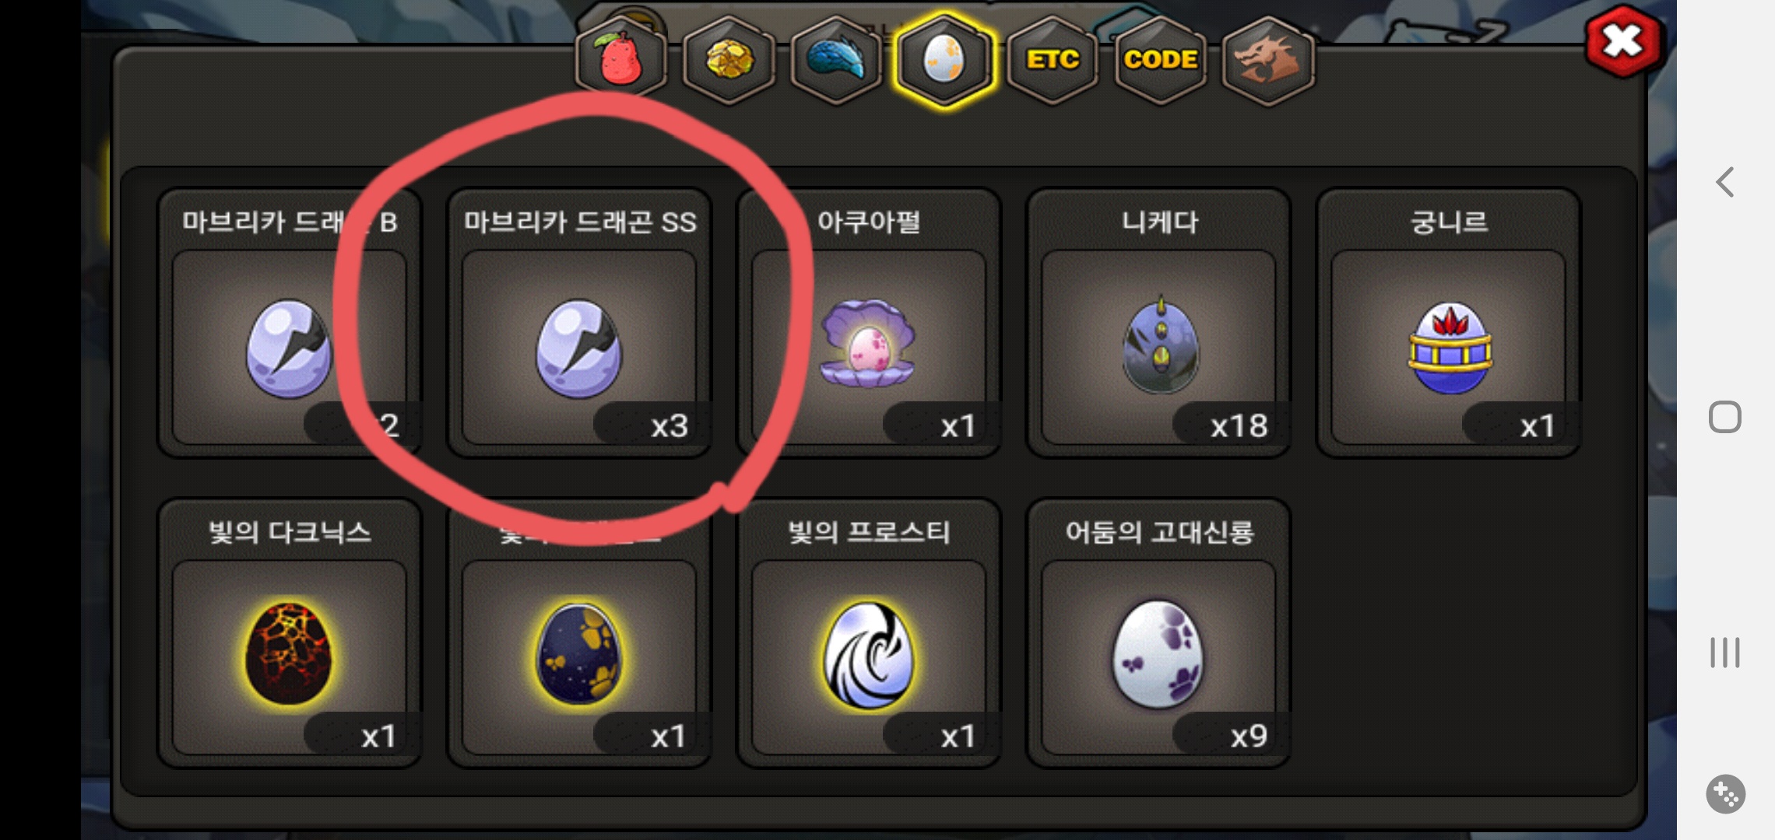Pick the 궁니르 egg item
Screen dimensions: 1775x840
(1448, 323)
